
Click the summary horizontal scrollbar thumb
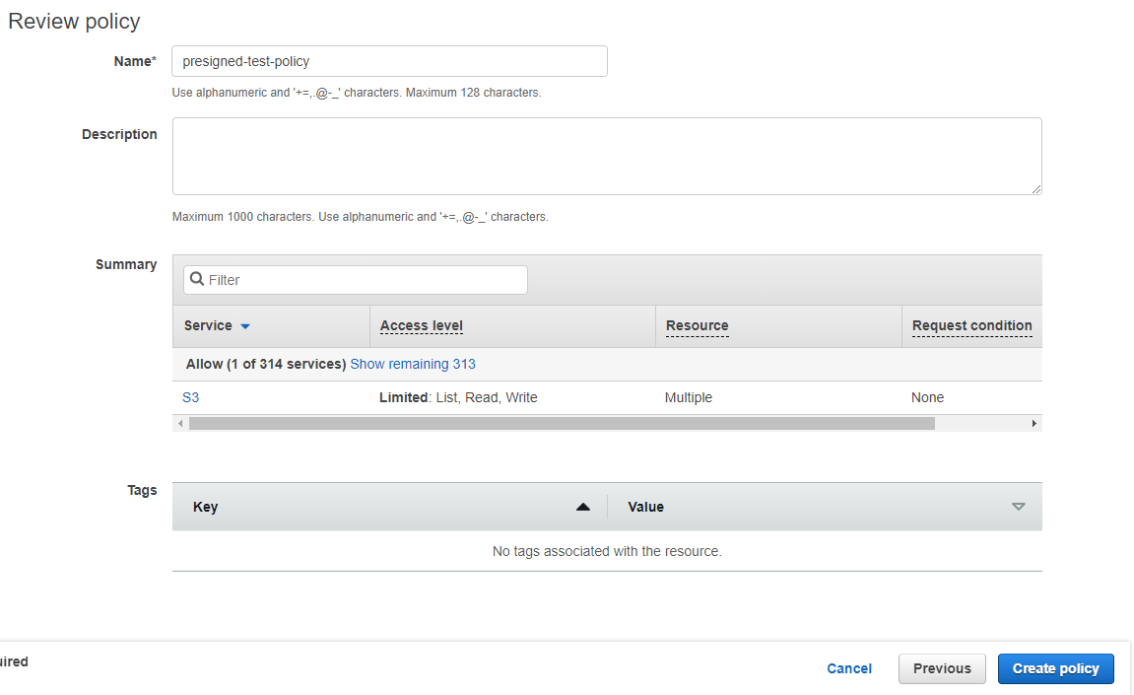562,424
